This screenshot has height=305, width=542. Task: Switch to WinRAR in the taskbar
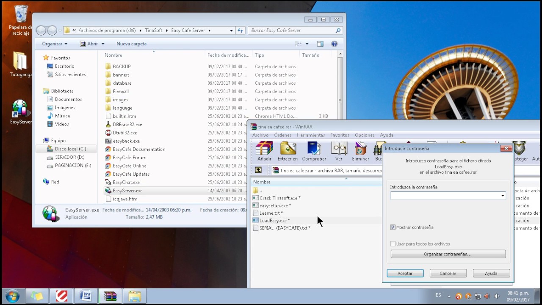110,296
